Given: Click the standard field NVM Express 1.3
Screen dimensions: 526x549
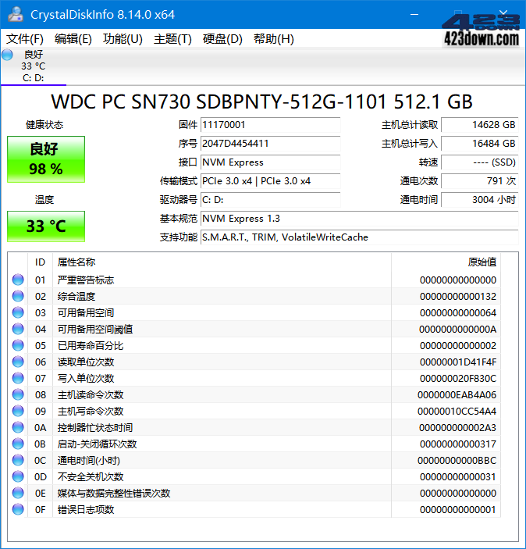Looking at the screenshot, I should [x=360, y=219].
